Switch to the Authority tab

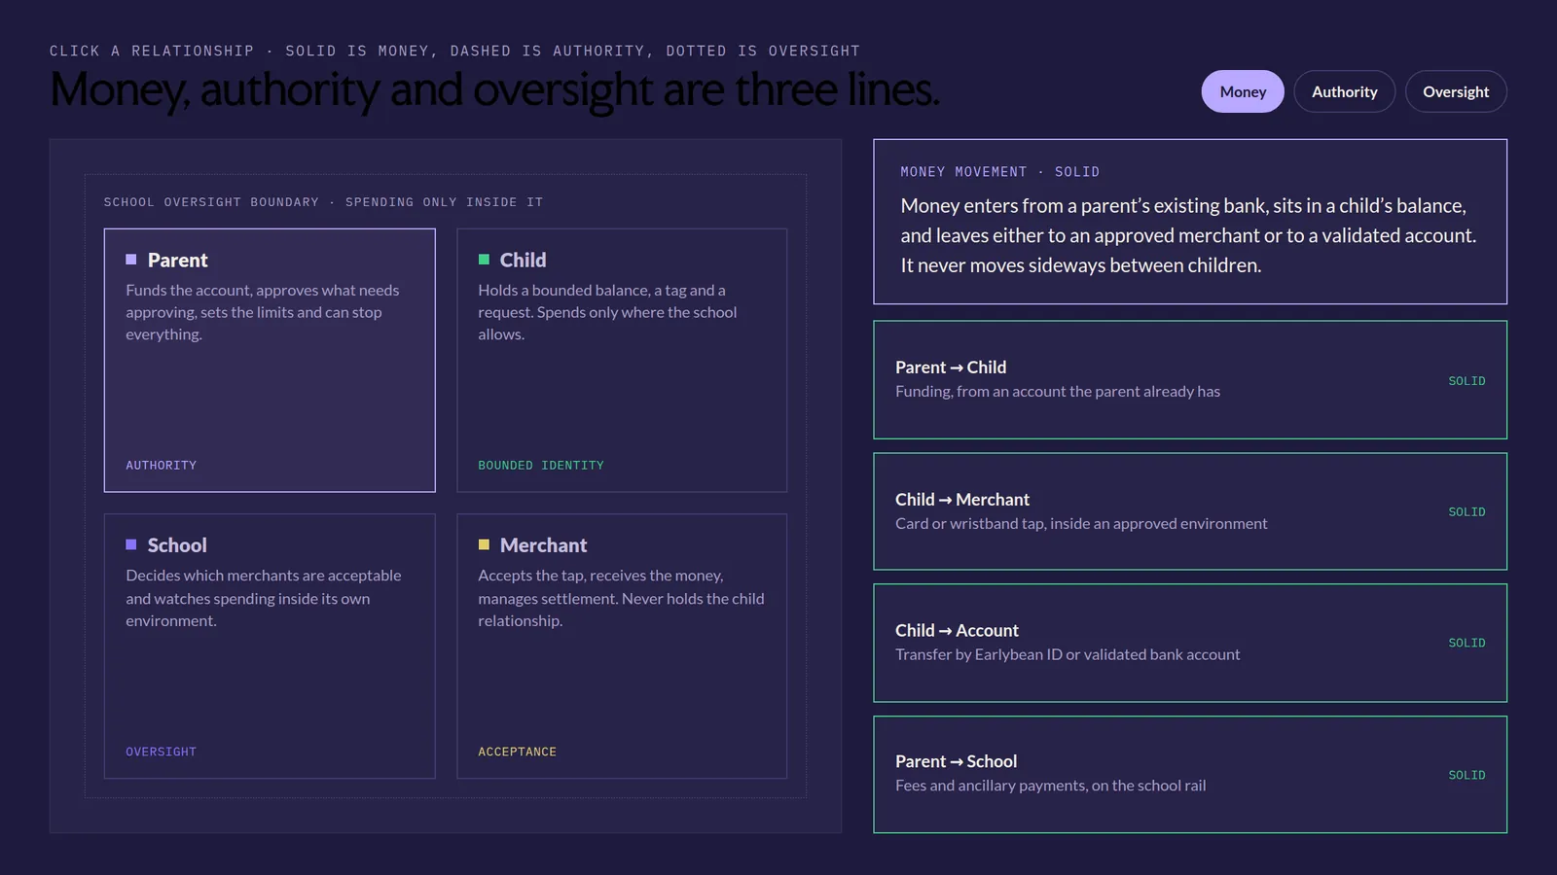coord(1345,91)
